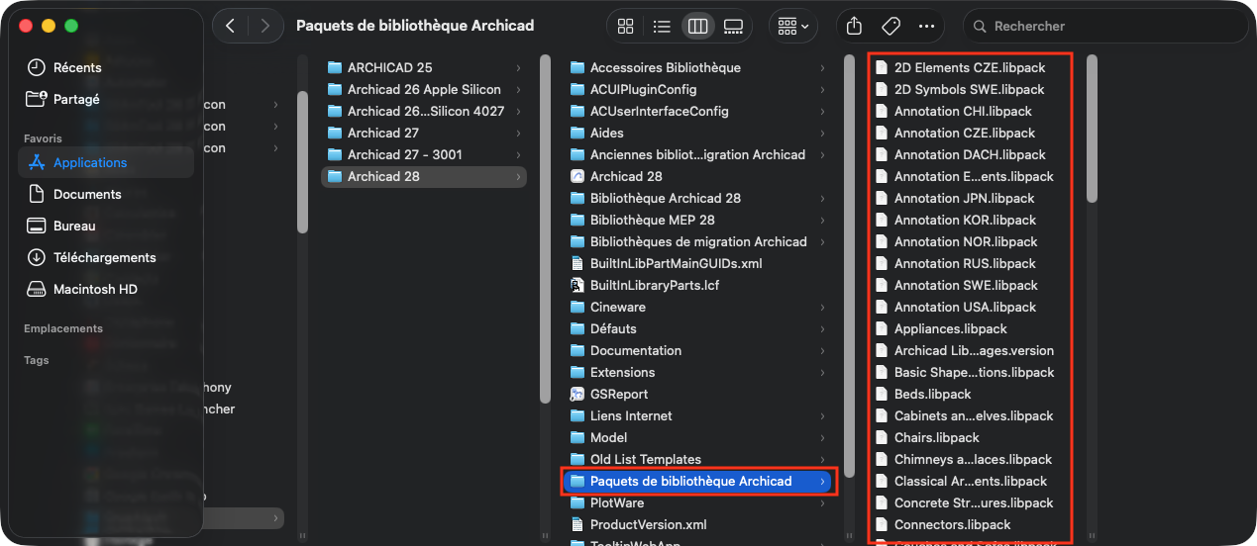
Task: Select the Cineware folder
Action: click(699, 307)
